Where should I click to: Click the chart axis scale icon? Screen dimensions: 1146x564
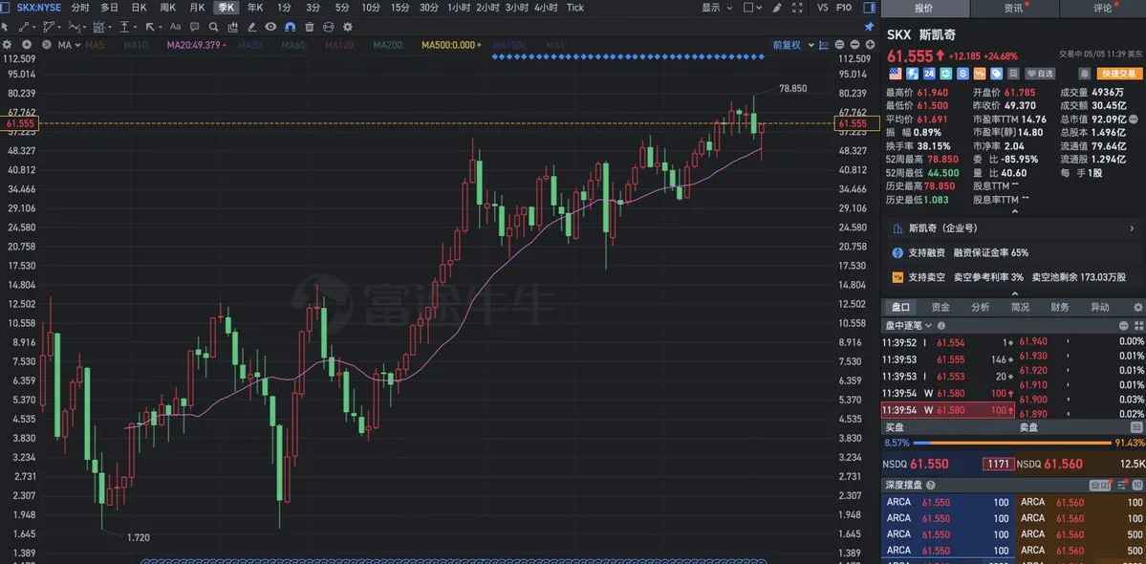(x=824, y=45)
